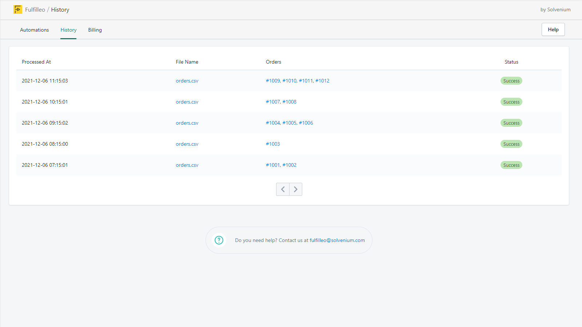Open the Fulfilleo breadcrumb link
Image resolution: width=582 pixels, height=327 pixels.
(35, 9)
